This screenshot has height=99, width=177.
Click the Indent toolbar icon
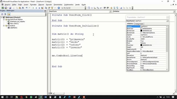105,8
